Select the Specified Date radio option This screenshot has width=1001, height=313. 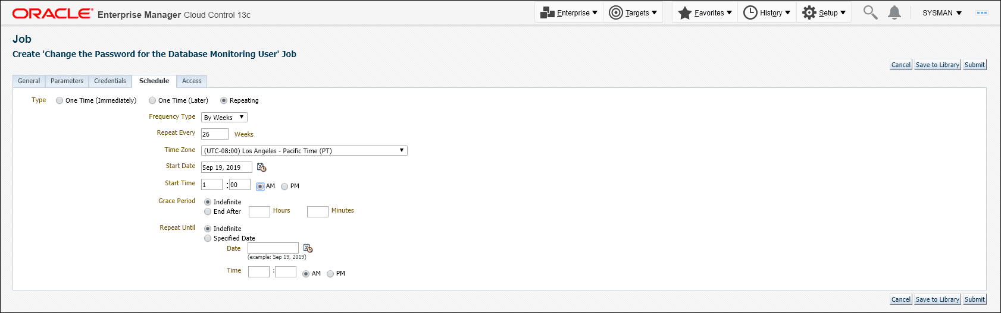[x=208, y=238]
